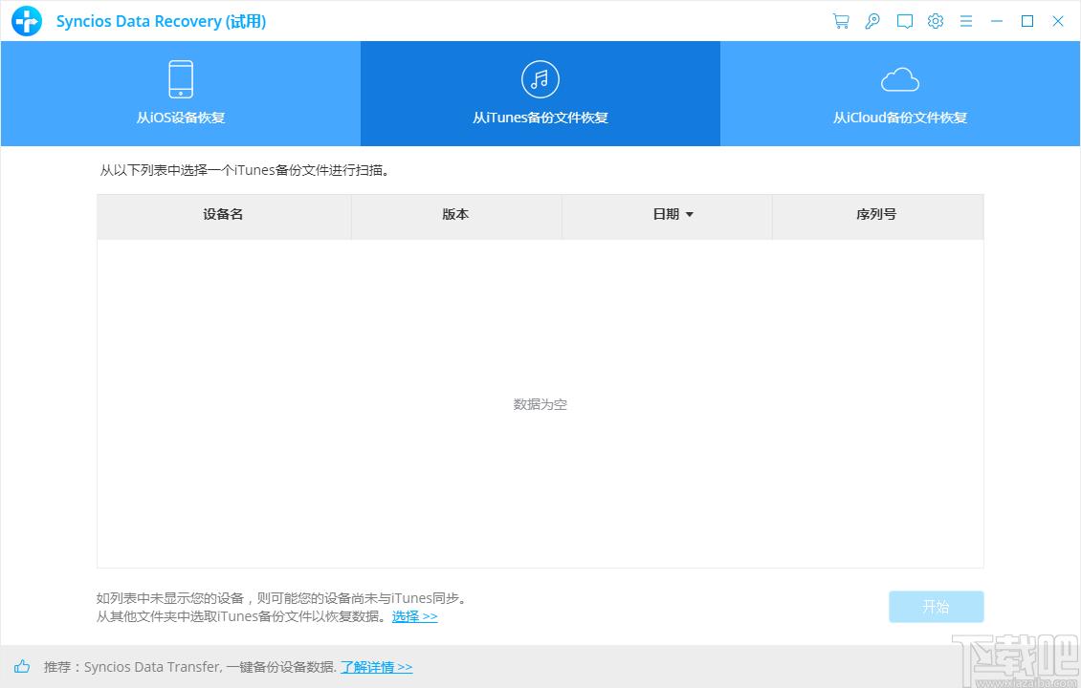Click the 序列号 column header

876,215
